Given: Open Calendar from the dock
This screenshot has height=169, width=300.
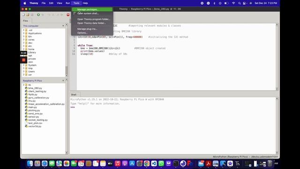Looking at the screenshot, I should click(81, 163).
